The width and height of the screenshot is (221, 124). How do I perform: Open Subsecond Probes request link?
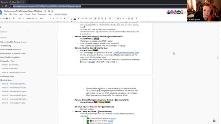(x=110, y=121)
